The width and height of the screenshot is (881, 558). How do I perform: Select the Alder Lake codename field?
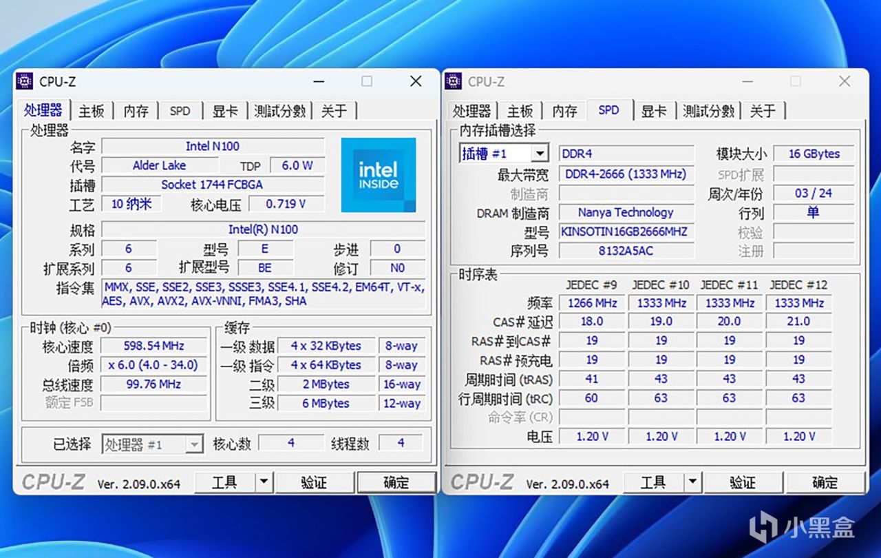(160, 165)
